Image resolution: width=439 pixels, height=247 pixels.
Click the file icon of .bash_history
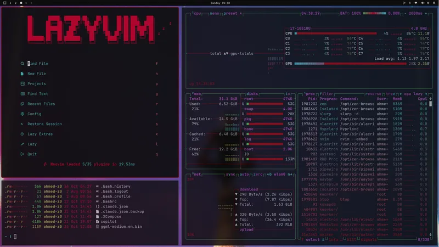[98, 186]
